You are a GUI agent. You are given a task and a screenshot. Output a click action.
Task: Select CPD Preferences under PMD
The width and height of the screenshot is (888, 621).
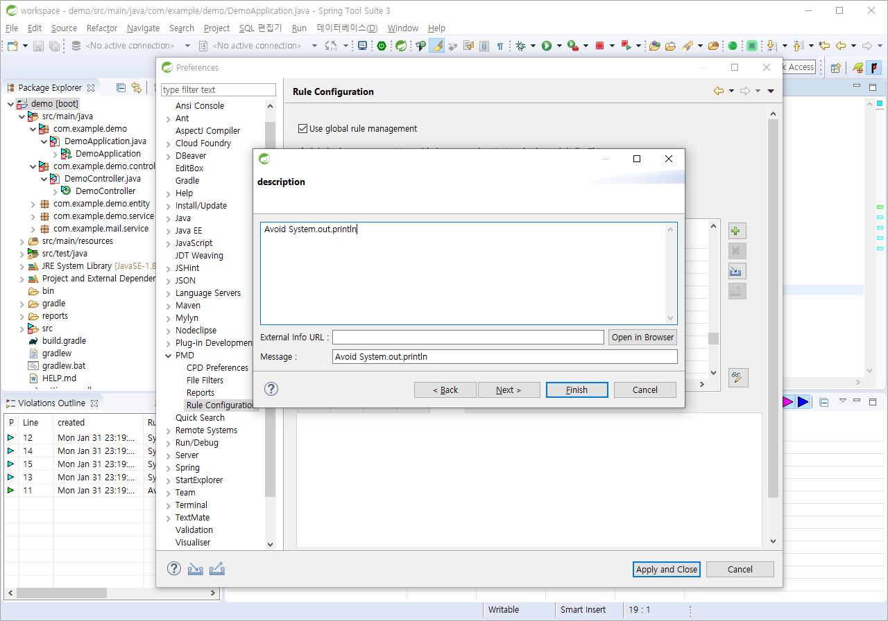(x=217, y=367)
